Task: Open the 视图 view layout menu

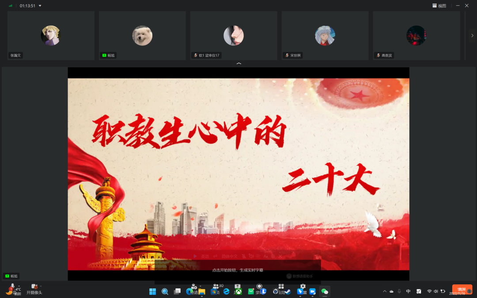Action: (439, 6)
